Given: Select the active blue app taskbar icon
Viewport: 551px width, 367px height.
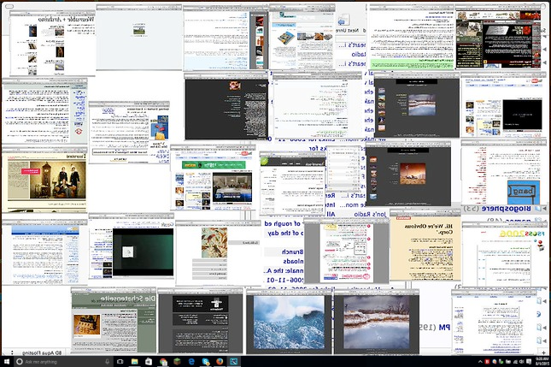Looking at the screenshot, I should [x=234, y=361].
